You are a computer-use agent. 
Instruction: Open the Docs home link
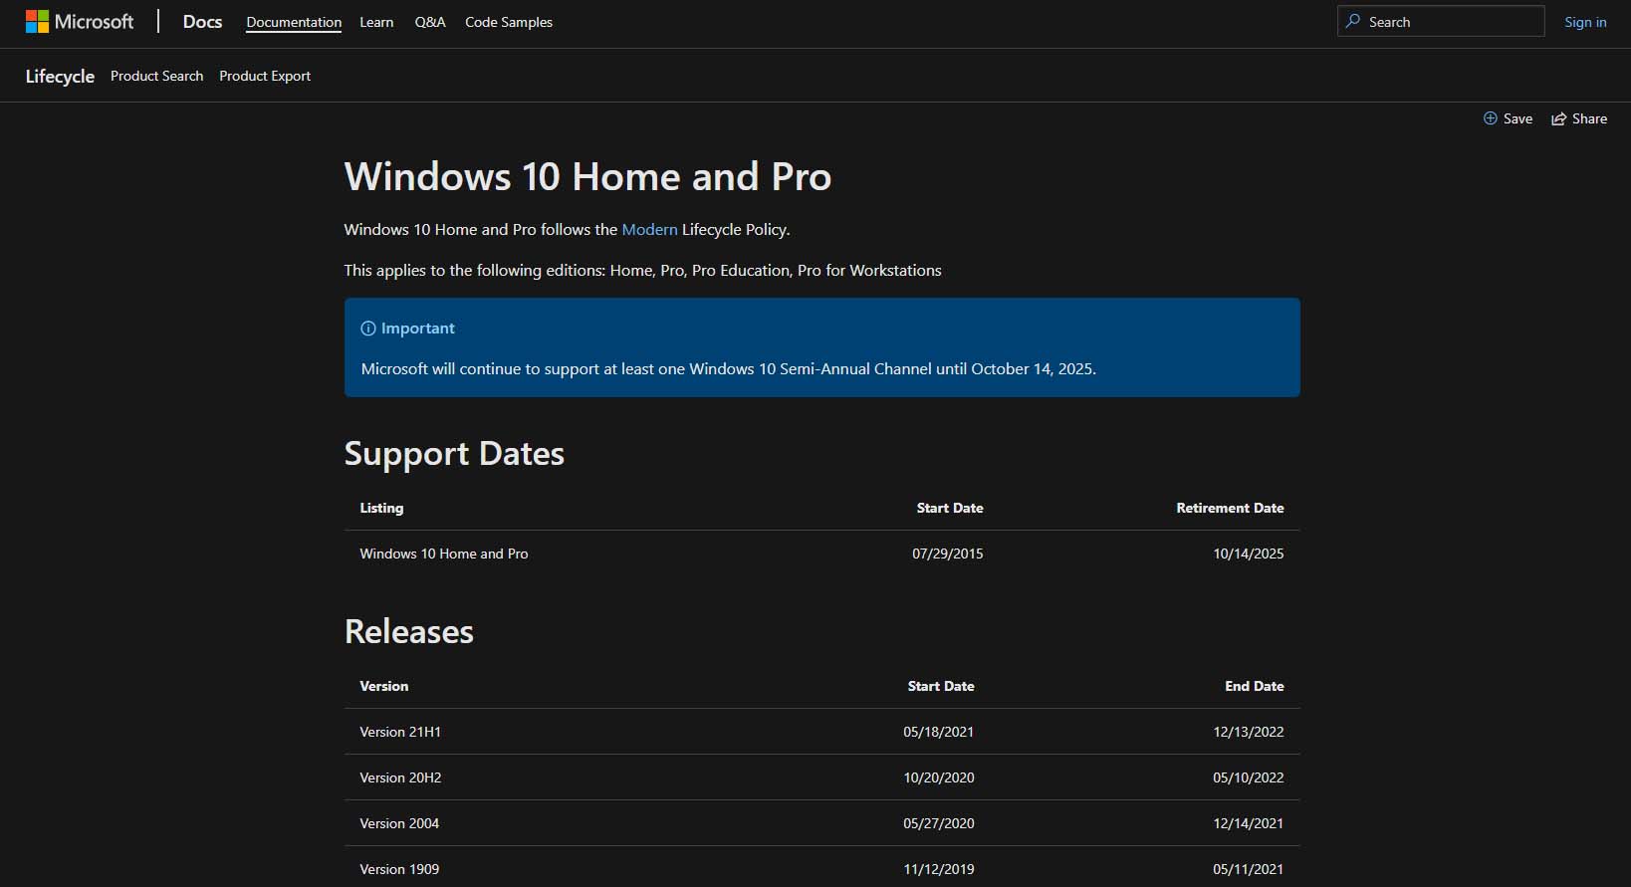pos(202,22)
